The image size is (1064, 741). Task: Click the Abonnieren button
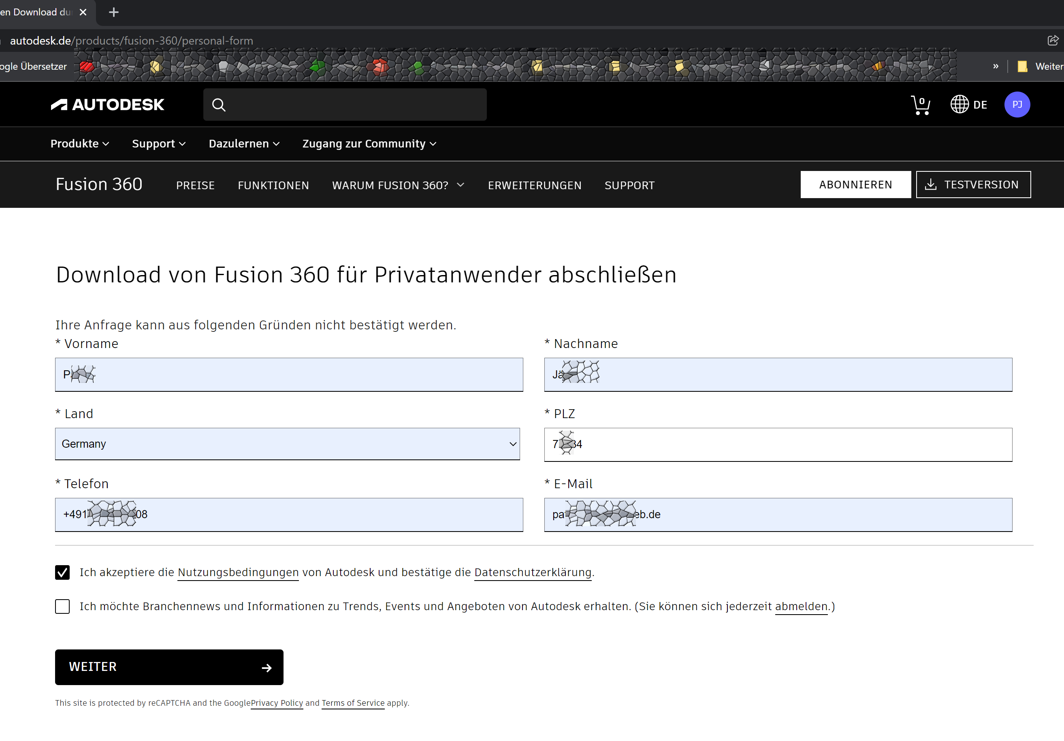pyautogui.click(x=855, y=184)
